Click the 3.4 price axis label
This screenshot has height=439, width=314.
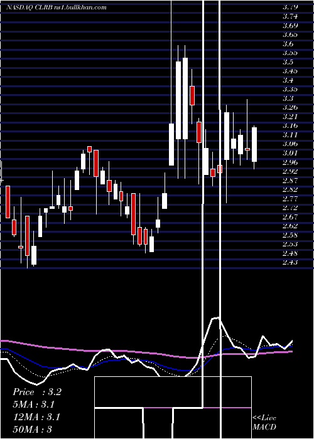288,80
